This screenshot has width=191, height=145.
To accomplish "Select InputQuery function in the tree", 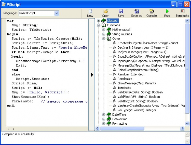I will coord(151,61).
